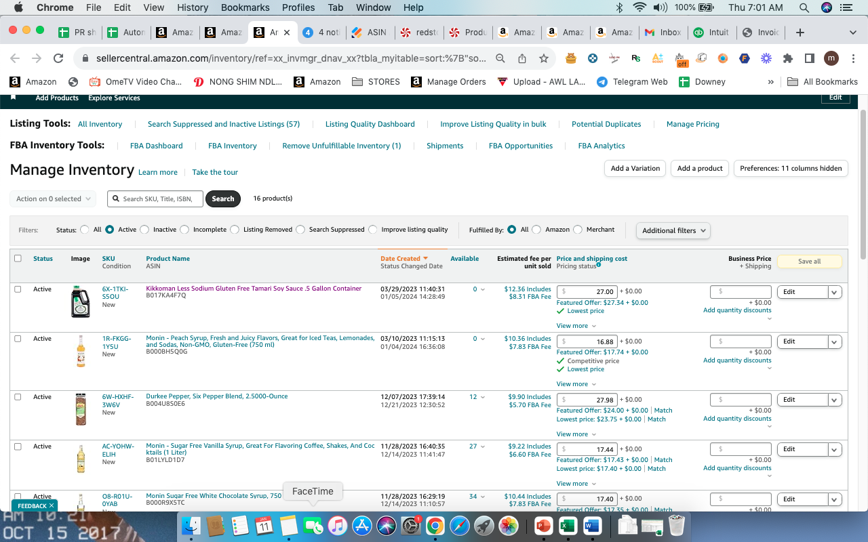
Task: Select "Merchant" under Fulfilled By
Action: [578, 230]
